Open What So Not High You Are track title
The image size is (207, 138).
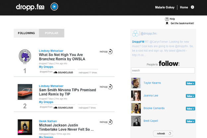pos(62,57)
